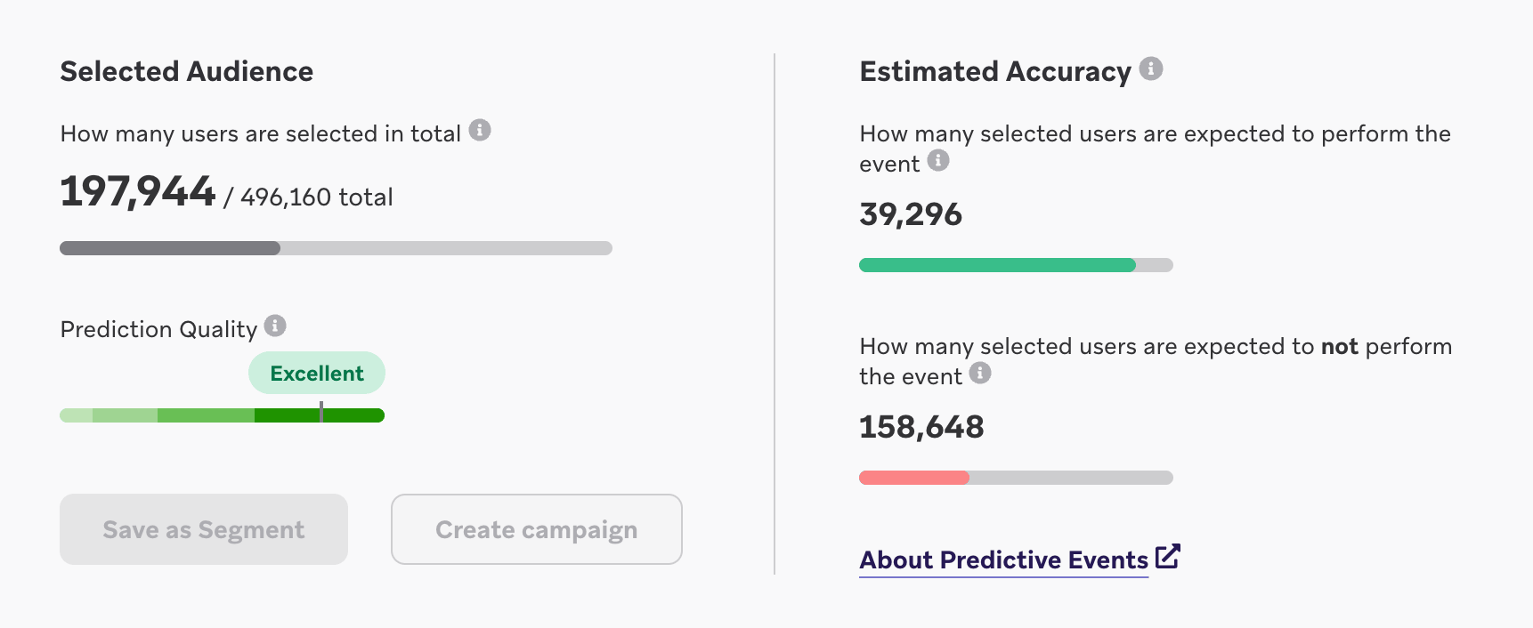
Task: Click the Excellent quality badge
Action: [x=317, y=373]
